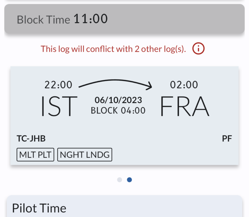Click the Block Time label text

click(x=43, y=20)
